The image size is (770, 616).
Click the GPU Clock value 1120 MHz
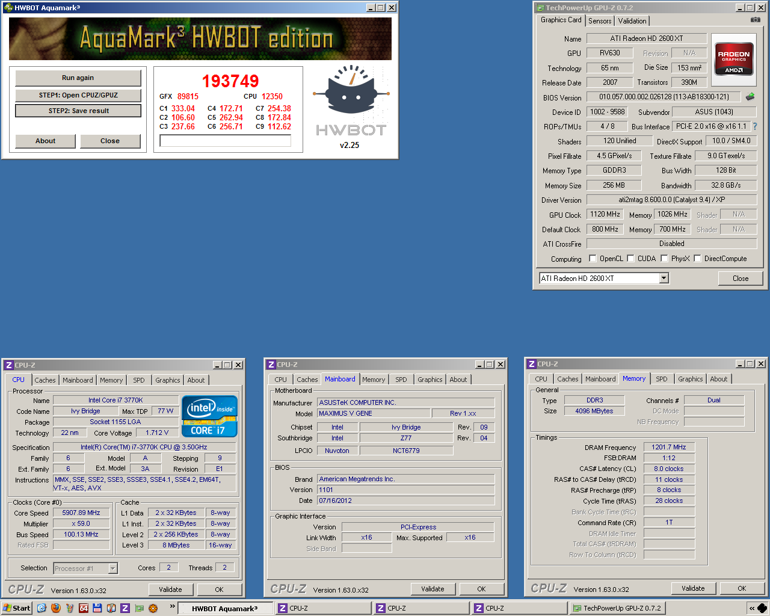tap(605, 214)
